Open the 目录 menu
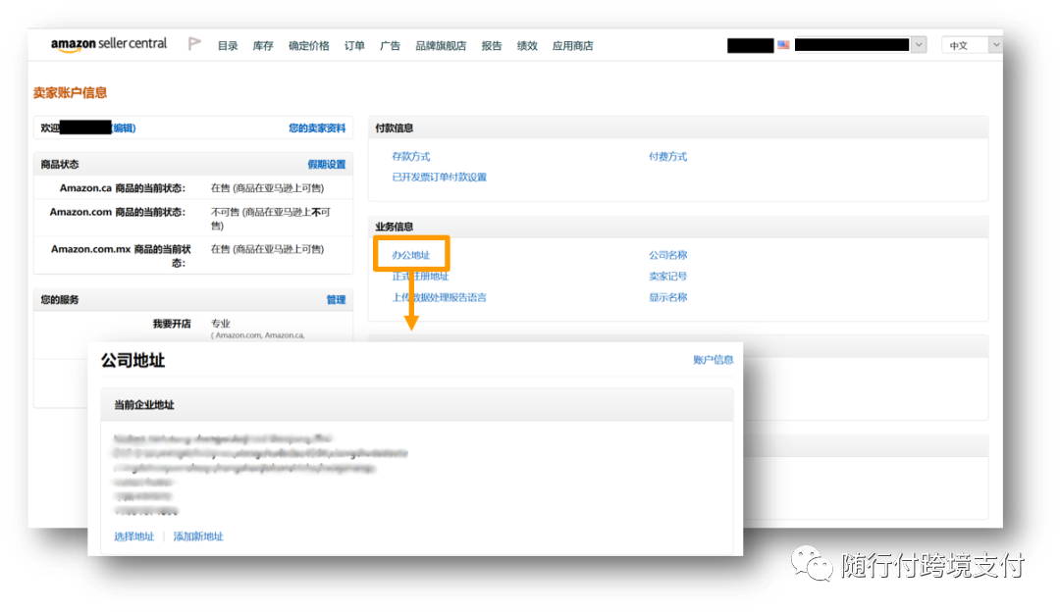 pos(228,46)
